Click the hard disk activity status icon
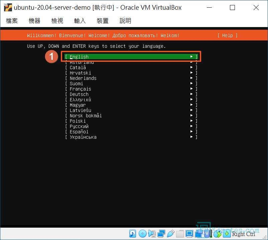Screen dimensions: 268x240 (133, 234)
